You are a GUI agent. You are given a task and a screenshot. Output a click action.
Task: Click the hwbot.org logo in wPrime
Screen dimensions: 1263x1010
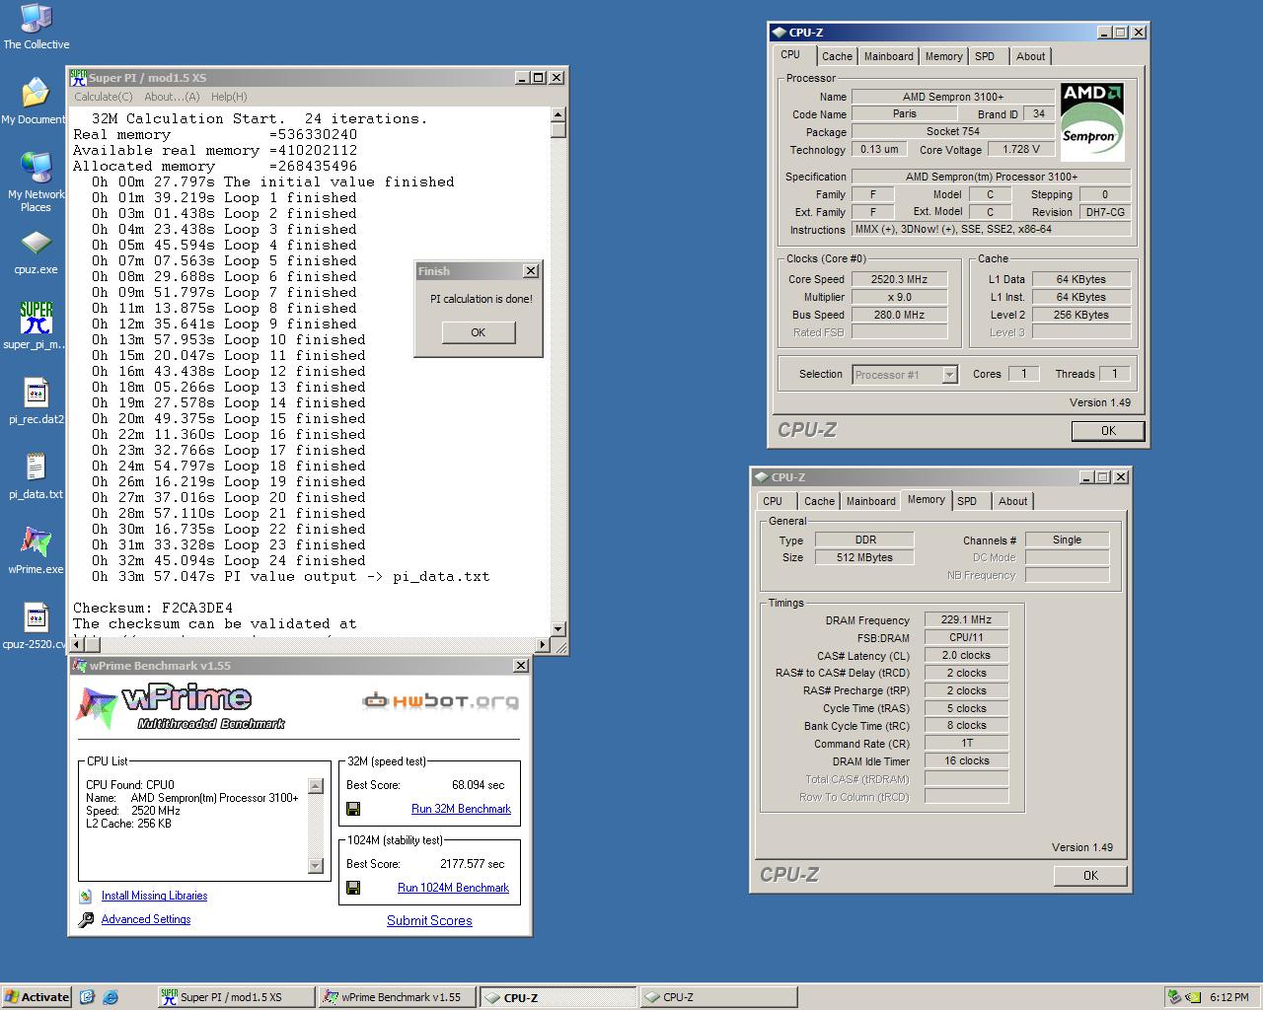click(x=440, y=701)
